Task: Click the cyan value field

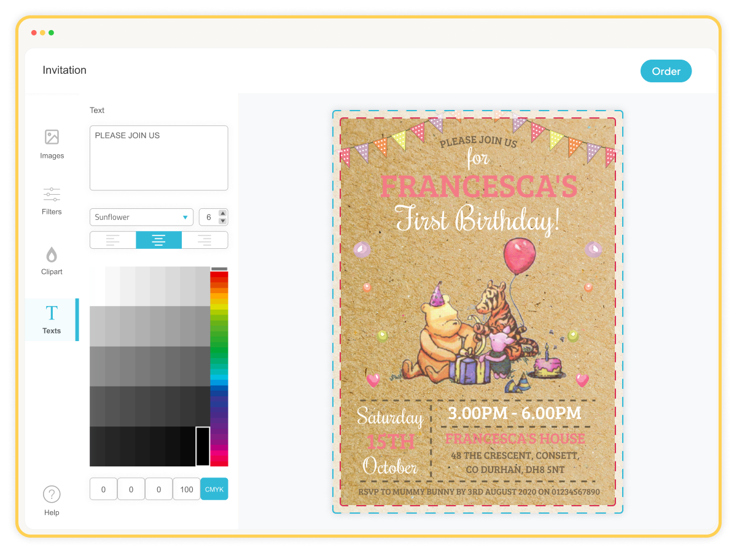Action: pos(103,489)
